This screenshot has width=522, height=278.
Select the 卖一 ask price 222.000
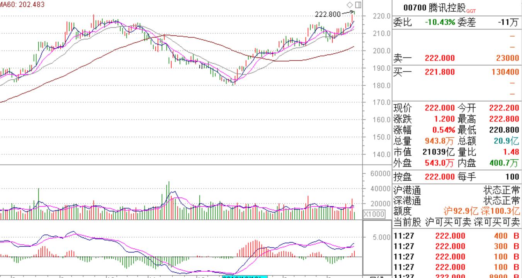440,58
